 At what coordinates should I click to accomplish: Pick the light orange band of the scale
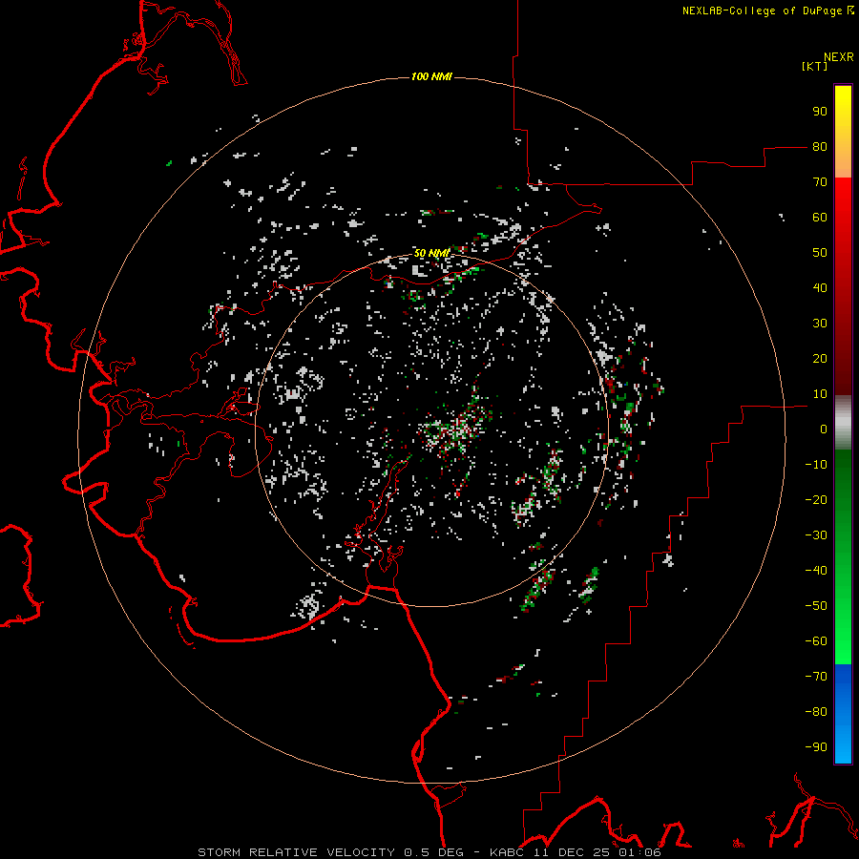tap(843, 163)
